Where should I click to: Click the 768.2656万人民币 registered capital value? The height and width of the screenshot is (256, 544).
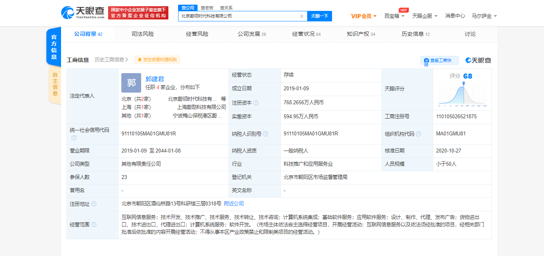coord(304,103)
